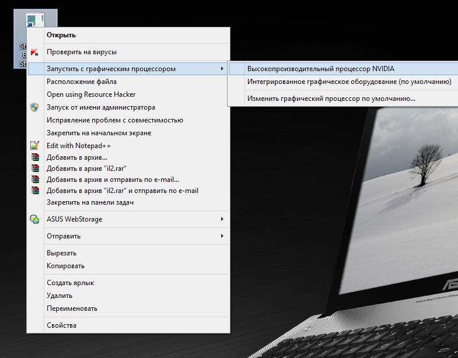Screen dimensions: 458x358
Task: Select 'Вырезать' from the menu
Action: coord(128,253)
